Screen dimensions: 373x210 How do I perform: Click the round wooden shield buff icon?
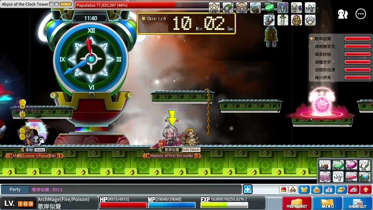242,8
